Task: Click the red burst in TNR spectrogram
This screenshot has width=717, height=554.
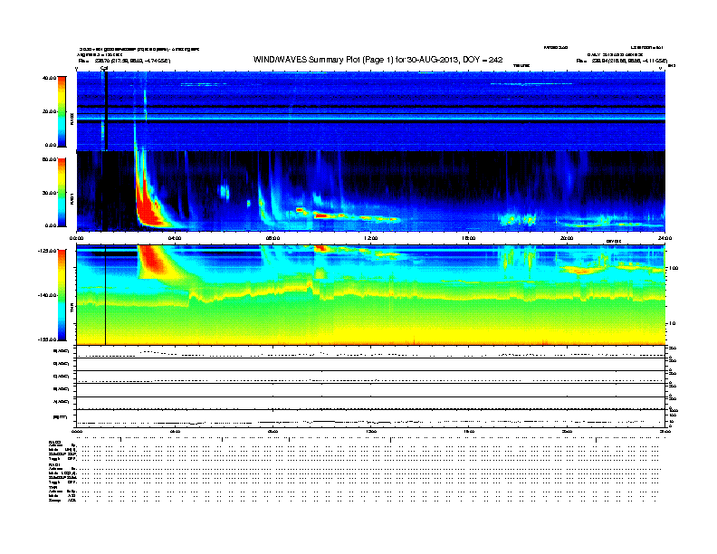Action: 153,260
